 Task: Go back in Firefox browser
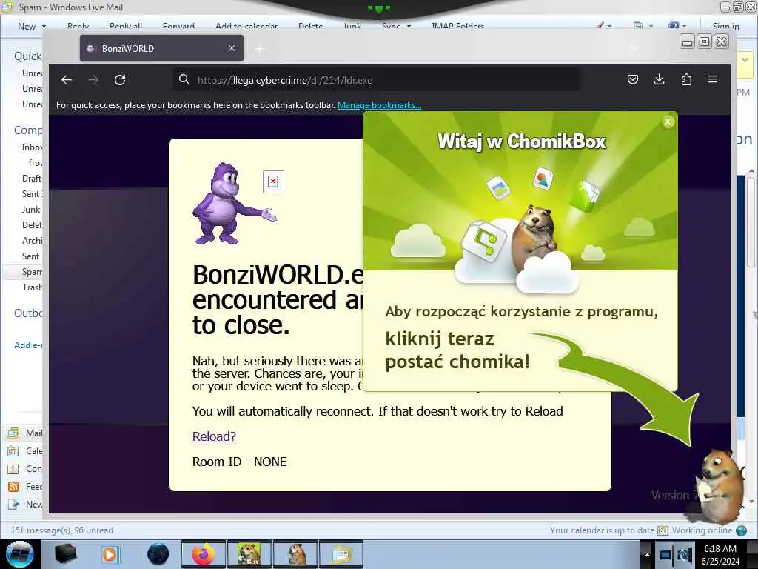[66, 80]
